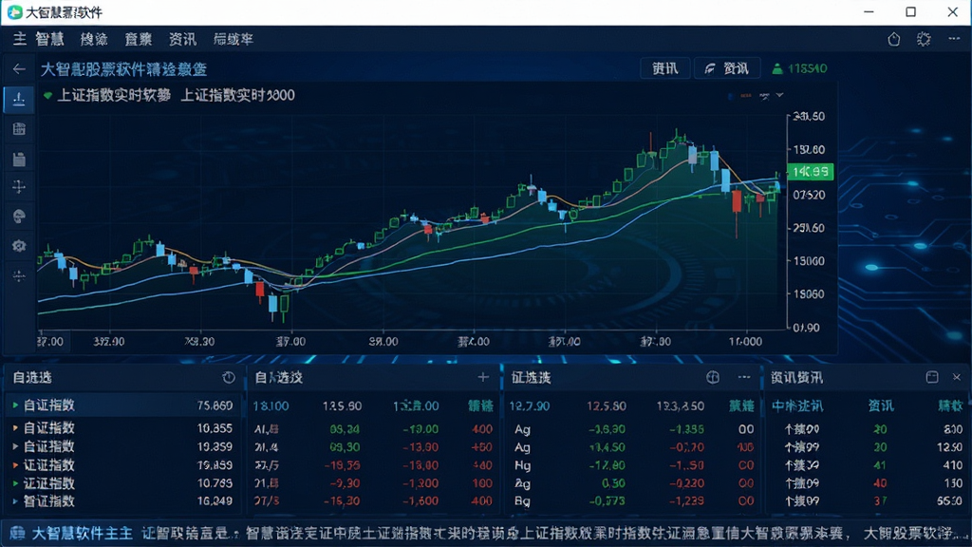This screenshot has width=972, height=547.
Task: Click the 12.7.90 value in 证选 panel
Action: 530,406
